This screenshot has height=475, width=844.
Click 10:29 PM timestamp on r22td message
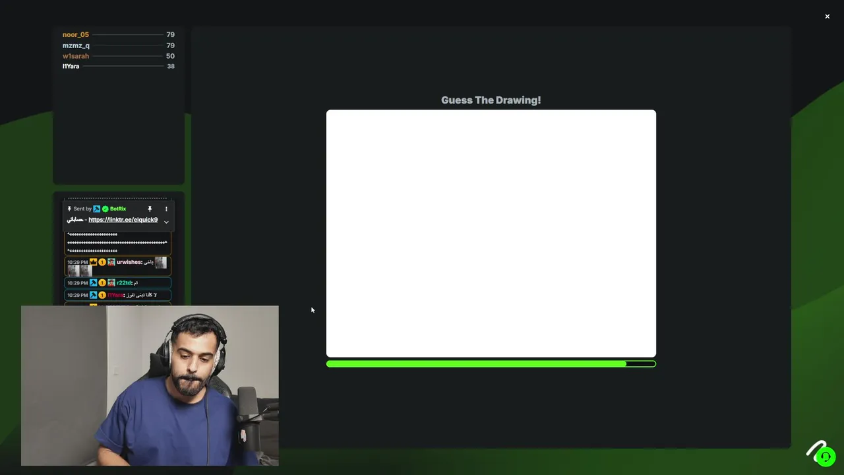[77, 283]
